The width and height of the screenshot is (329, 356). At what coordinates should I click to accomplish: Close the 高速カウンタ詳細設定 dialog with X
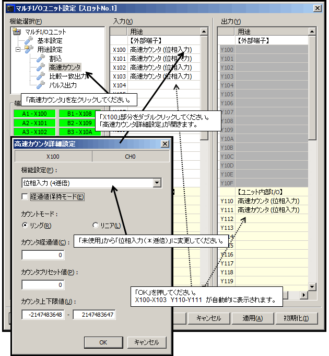tap(165, 144)
